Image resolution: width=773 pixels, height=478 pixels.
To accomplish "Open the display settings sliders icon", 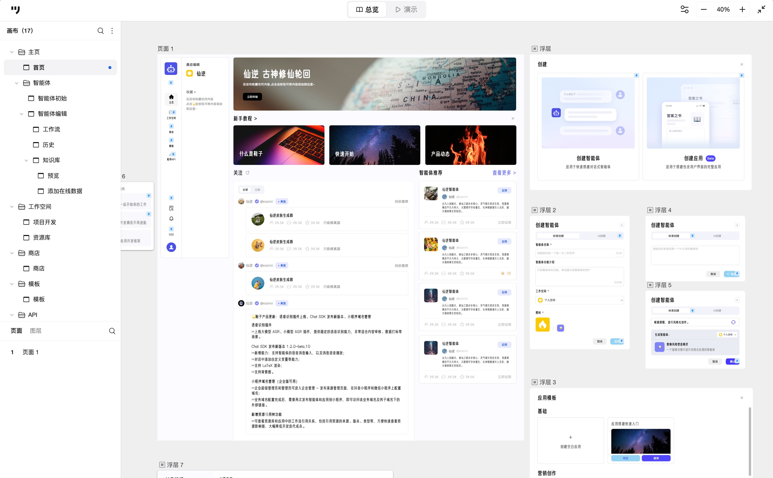I will pos(684,9).
